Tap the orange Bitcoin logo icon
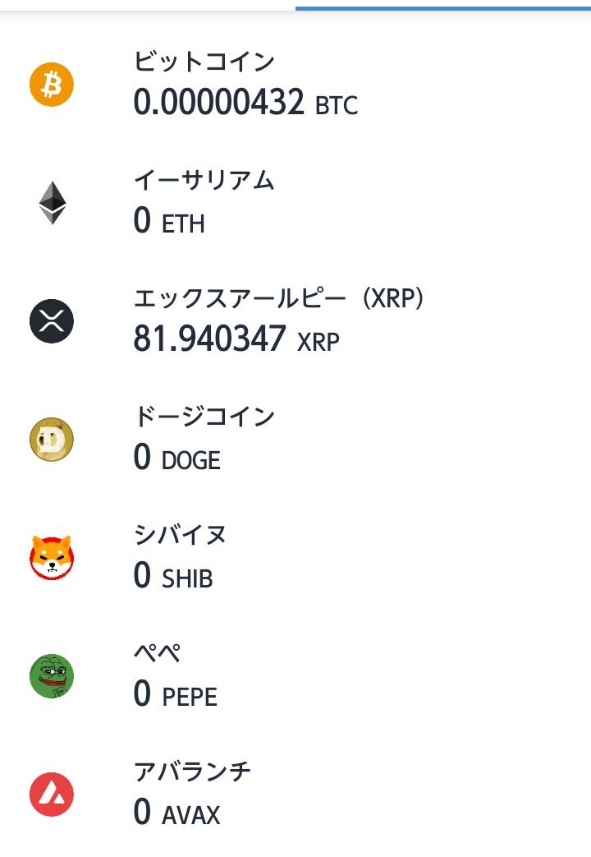Image resolution: width=591 pixels, height=857 pixels. [52, 84]
